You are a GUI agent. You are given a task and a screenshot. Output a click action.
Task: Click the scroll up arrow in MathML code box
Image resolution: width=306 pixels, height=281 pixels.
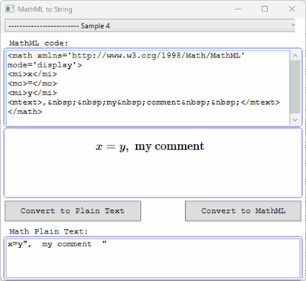tap(295, 55)
